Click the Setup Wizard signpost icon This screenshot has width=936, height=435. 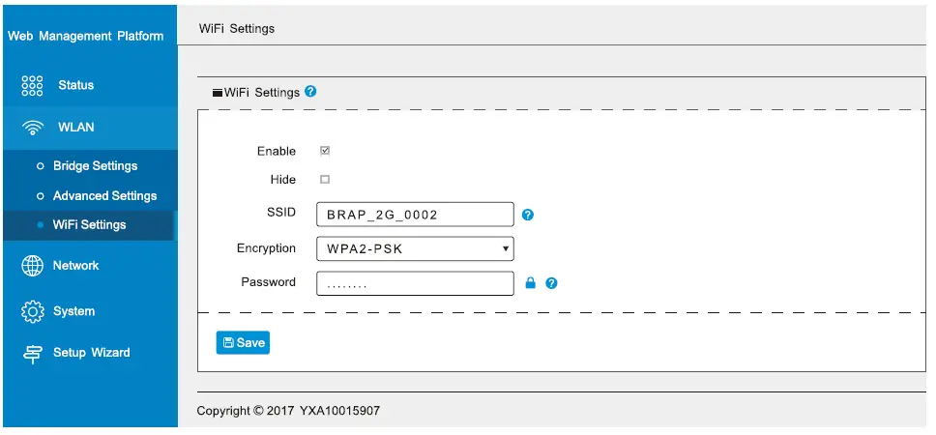tap(33, 353)
